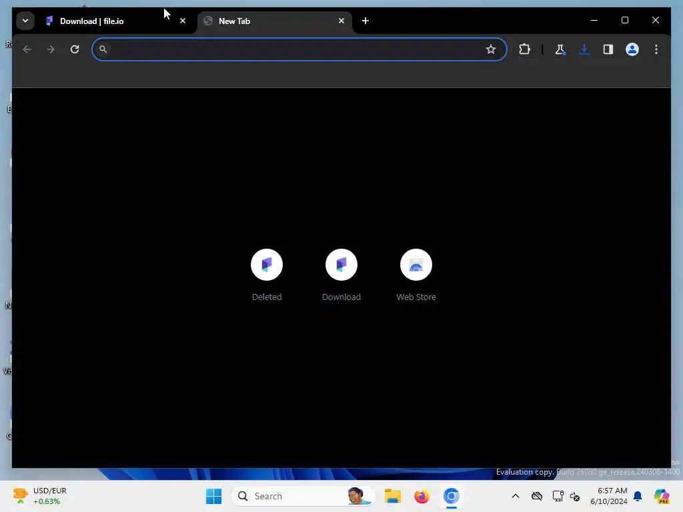Image resolution: width=683 pixels, height=512 pixels.
Task: Open Chrome Labs flask icon
Action: click(x=560, y=49)
